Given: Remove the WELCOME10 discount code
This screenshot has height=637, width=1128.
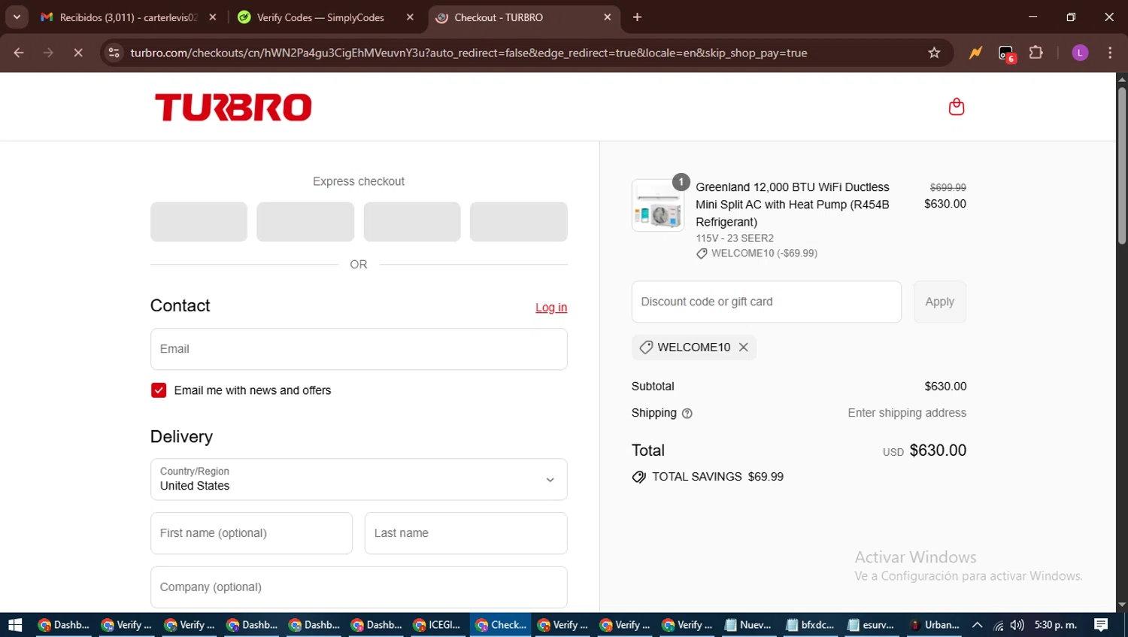Looking at the screenshot, I should [x=743, y=347].
